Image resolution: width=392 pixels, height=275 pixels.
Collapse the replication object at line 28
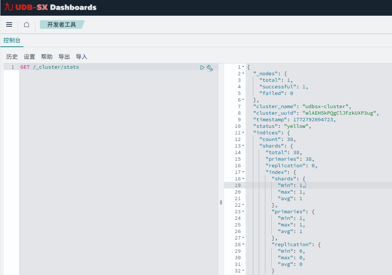pos(243,244)
